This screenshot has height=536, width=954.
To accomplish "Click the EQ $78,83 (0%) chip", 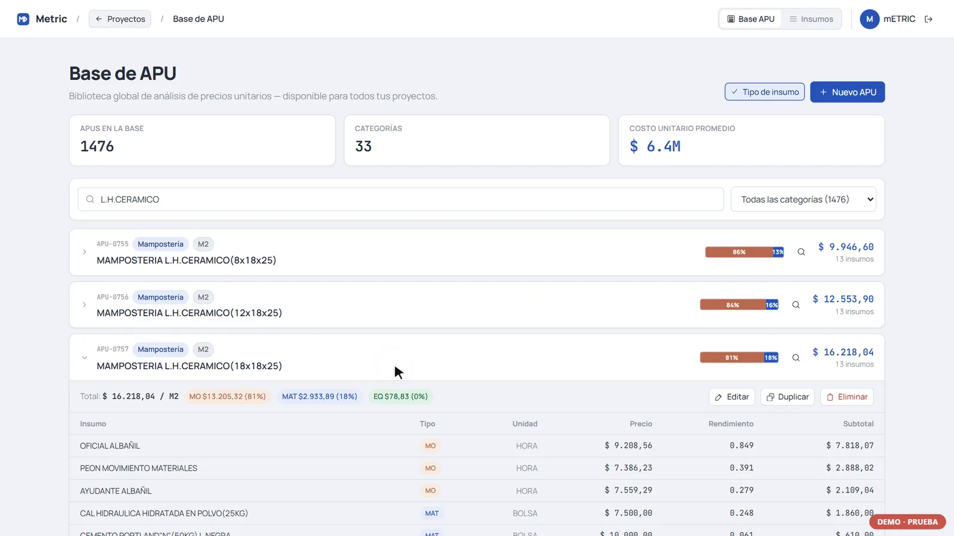I will pos(401,397).
